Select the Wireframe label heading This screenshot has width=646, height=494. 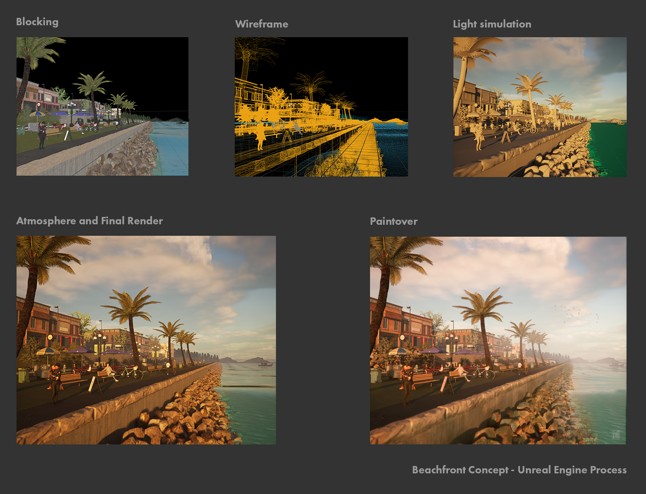coord(261,24)
